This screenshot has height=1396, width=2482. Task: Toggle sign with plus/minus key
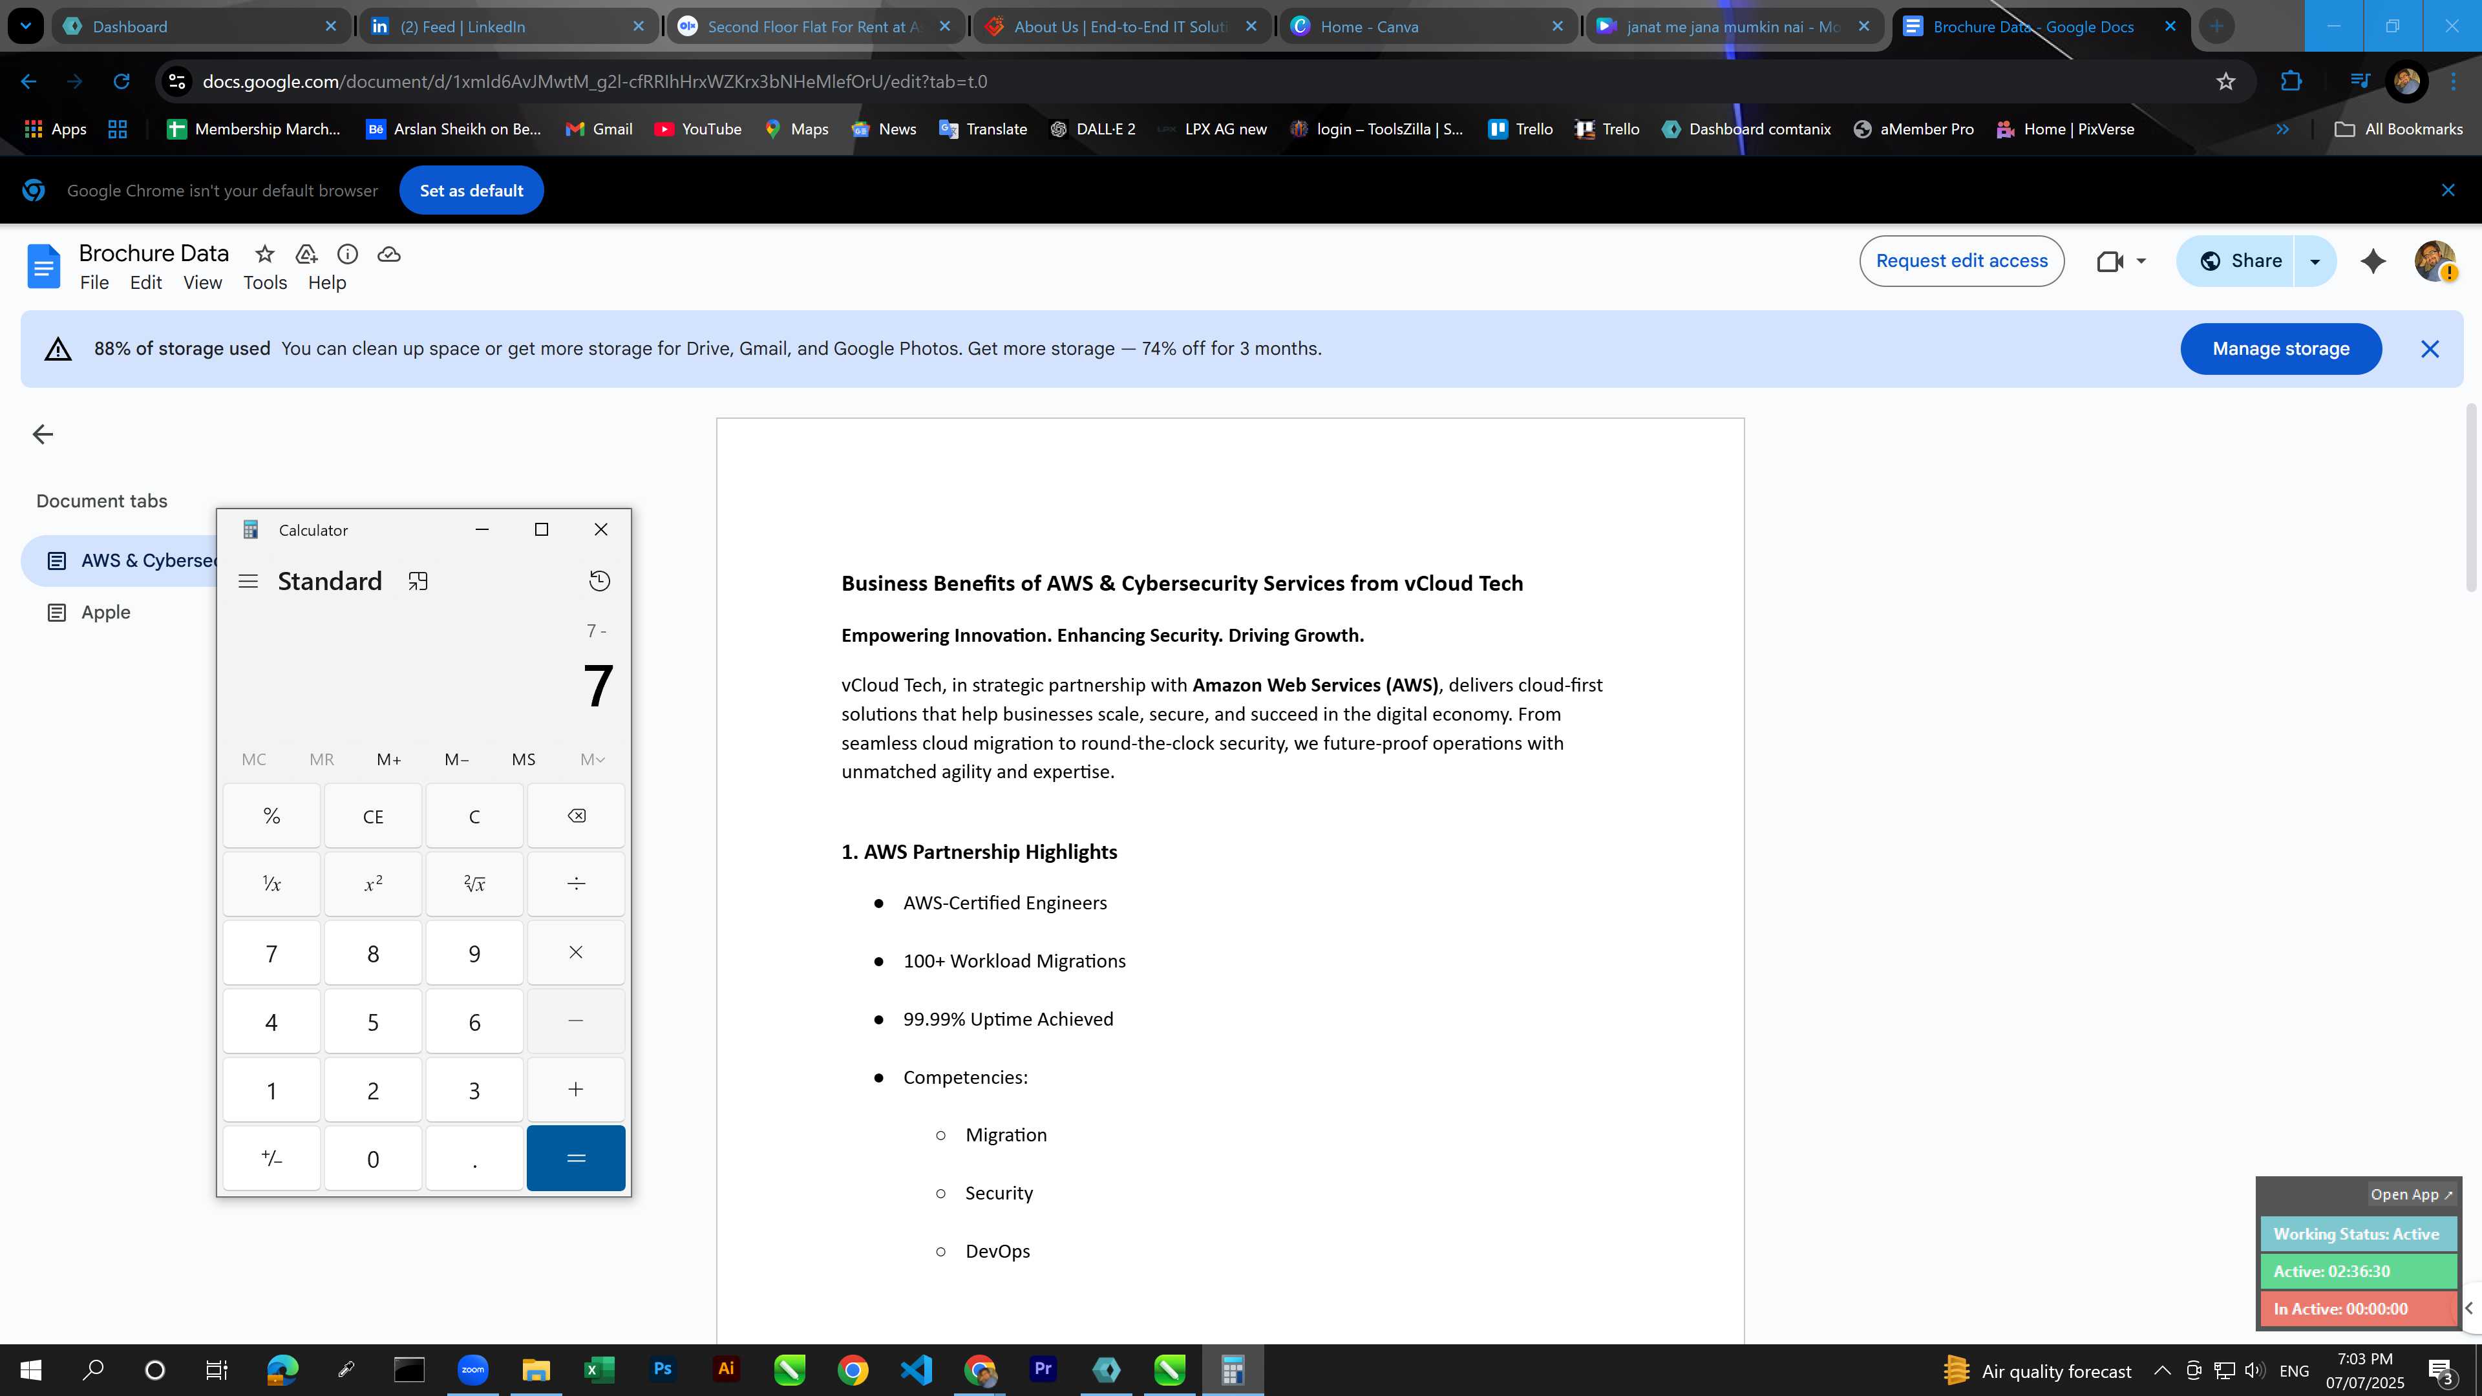[271, 1158]
